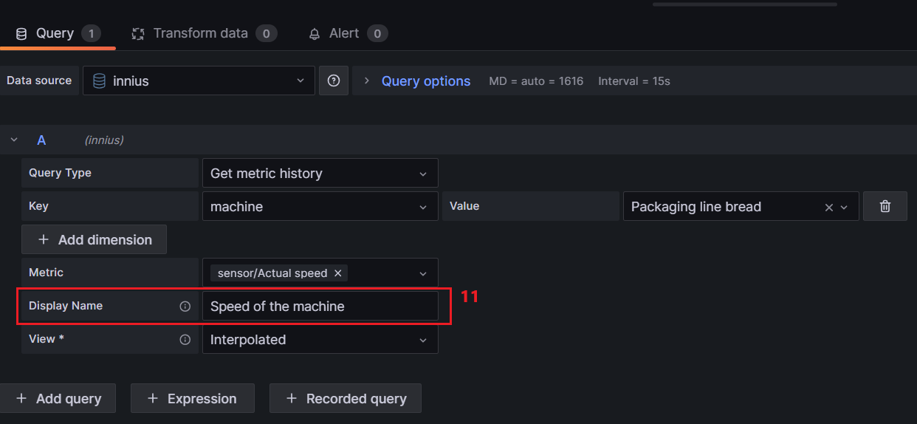Image resolution: width=917 pixels, height=424 pixels.
Task: Click the Add dimension button
Action: pyautogui.click(x=95, y=239)
